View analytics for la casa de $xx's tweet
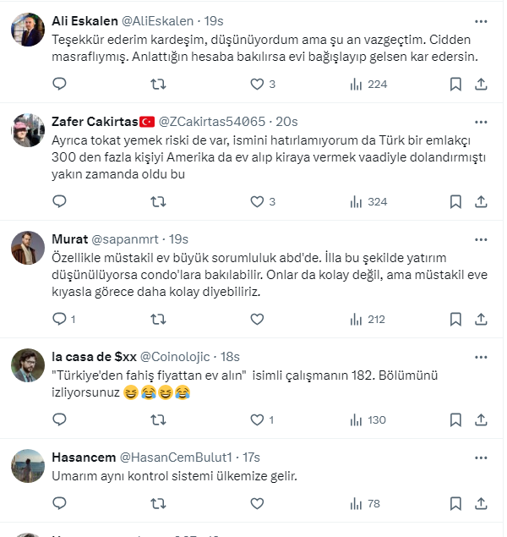The height and width of the screenshot is (537, 507). [357, 419]
